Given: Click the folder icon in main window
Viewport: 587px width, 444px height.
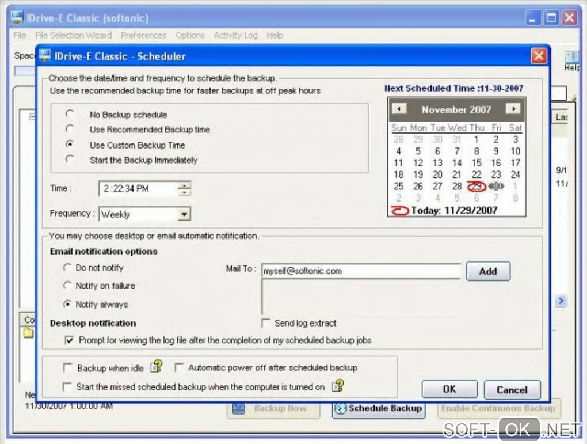Looking at the screenshot, I should 28,333.
